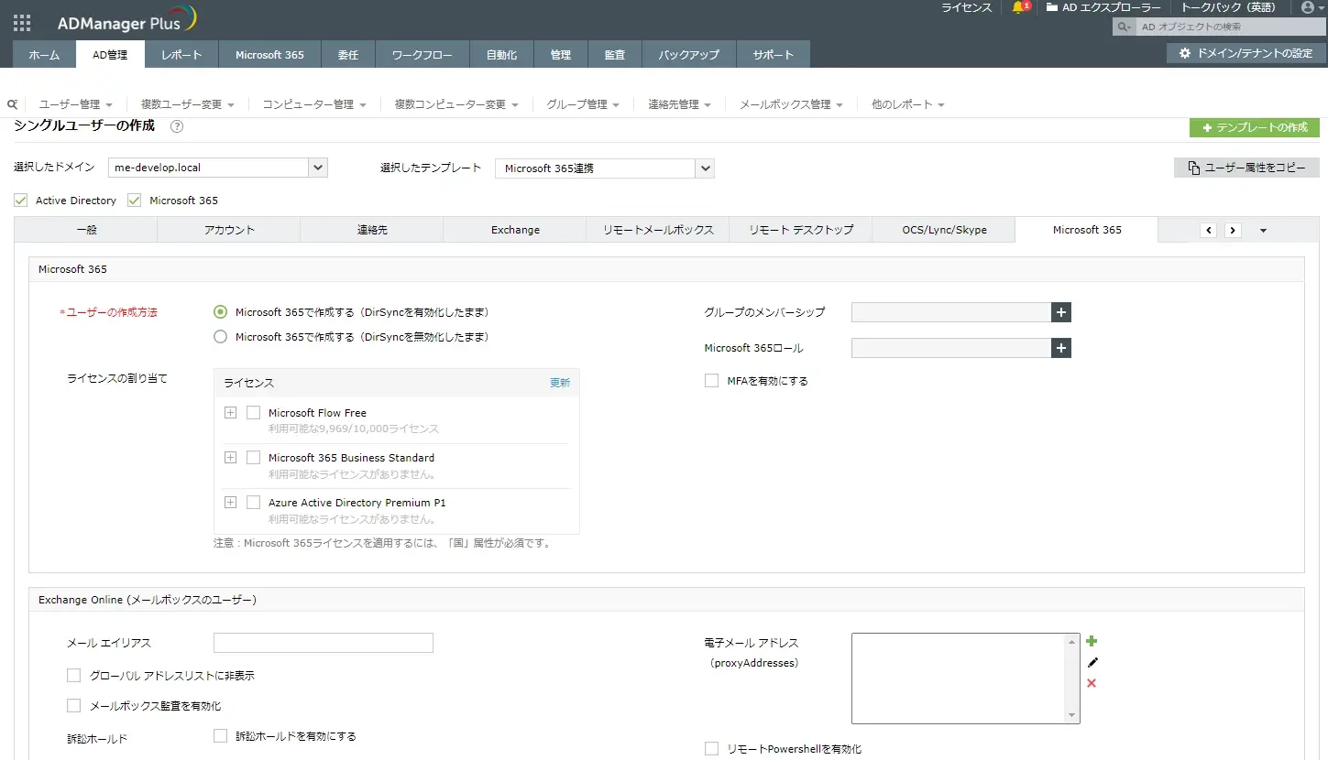
Task: Add a group membership with plus button
Action: pos(1061,312)
